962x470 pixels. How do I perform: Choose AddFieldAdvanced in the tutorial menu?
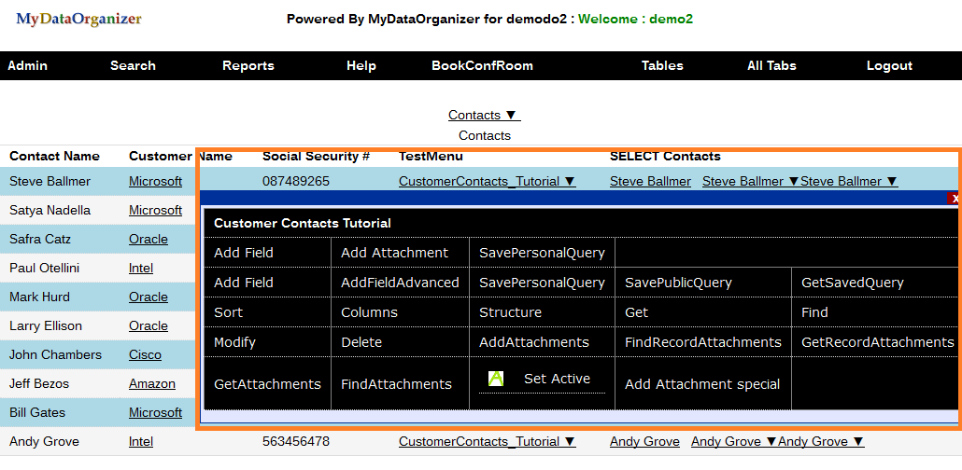(400, 283)
